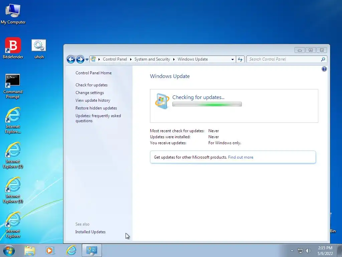Open the Windows Start menu
342x257 pixels.
coord(9,250)
